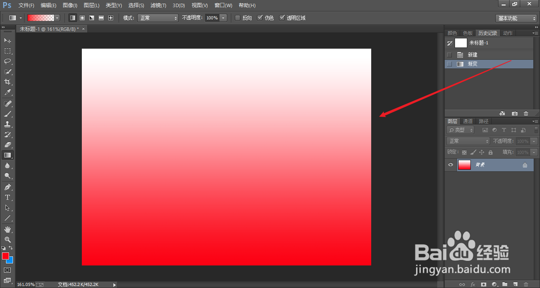The height and width of the screenshot is (288, 540).
Task: Select the Line shape tool
Action: (8, 218)
